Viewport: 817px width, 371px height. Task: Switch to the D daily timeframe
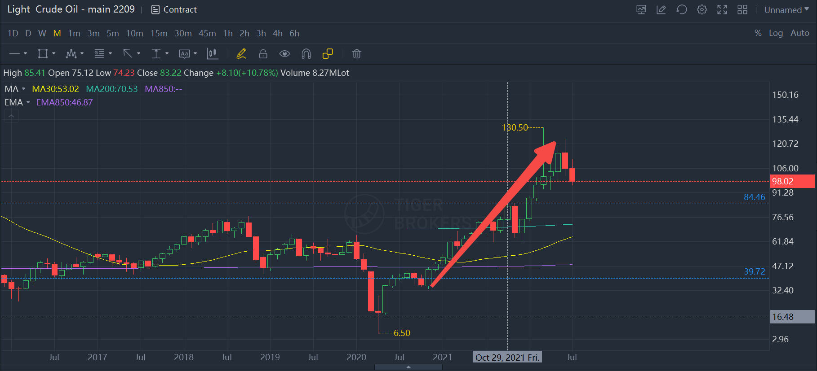[28, 33]
